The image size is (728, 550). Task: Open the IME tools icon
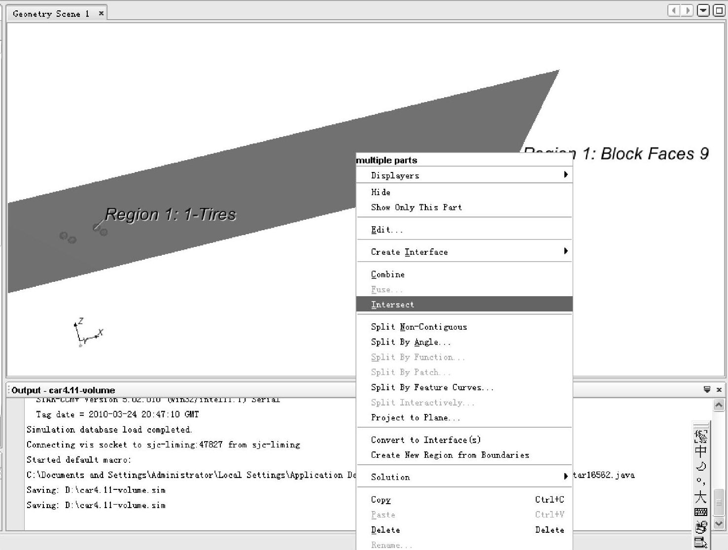(x=700, y=527)
